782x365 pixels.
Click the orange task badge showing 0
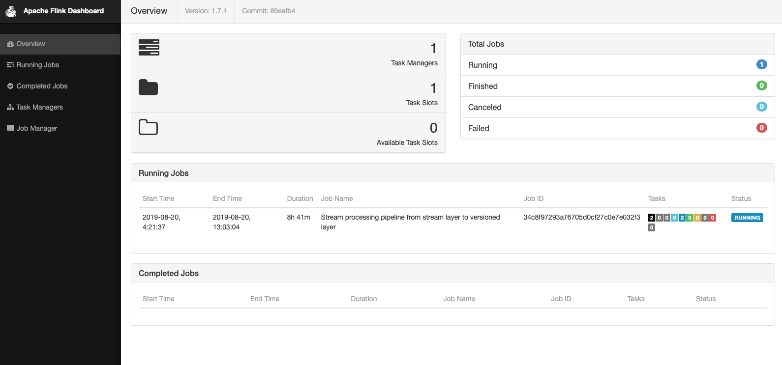(x=697, y=218)
